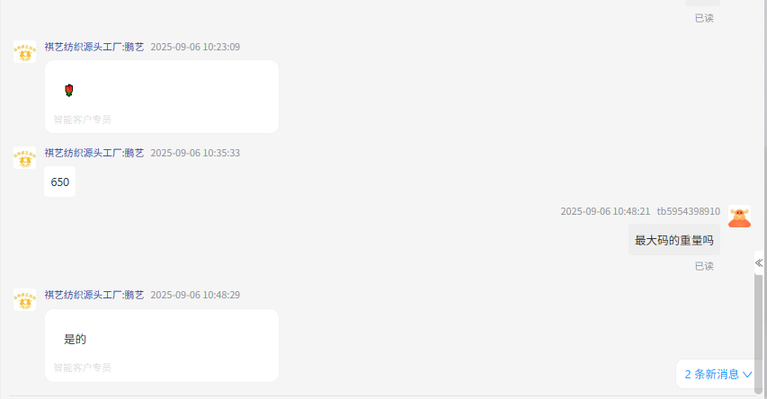Open sender name 祺艺纺织源头工厂:鹏艺 at 10:23:09

point(94,47)
